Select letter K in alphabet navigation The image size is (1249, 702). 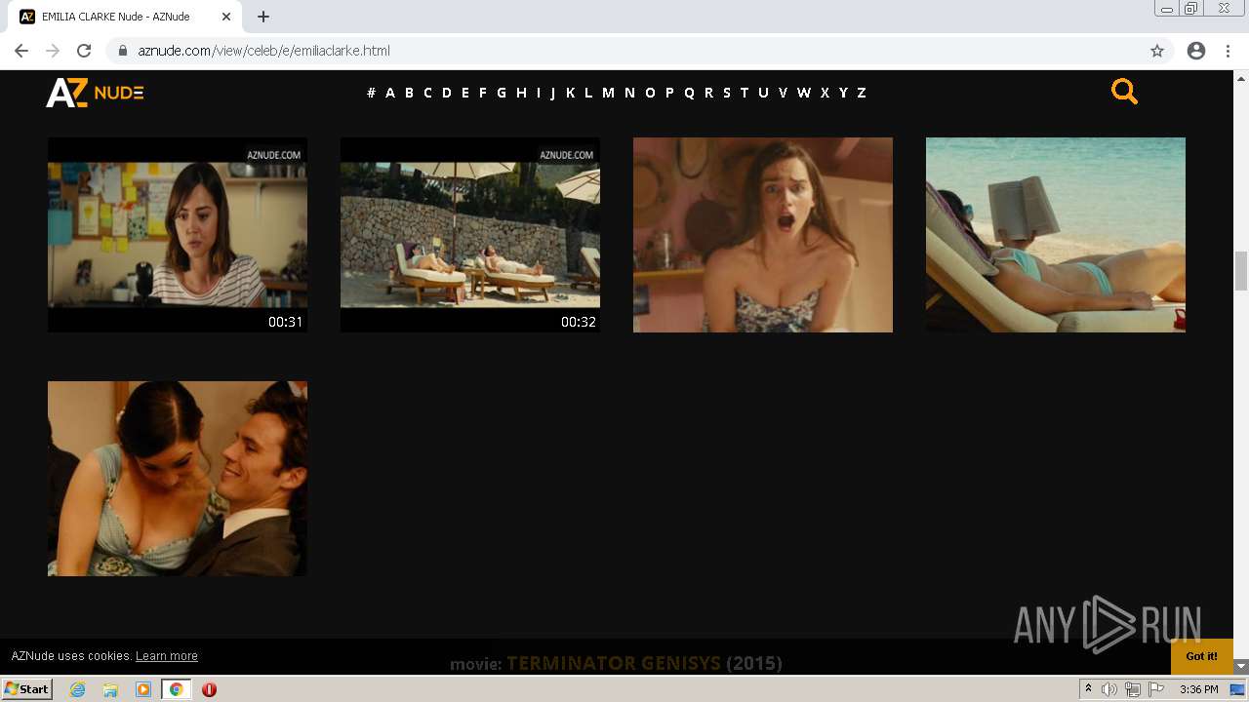pyautogui.click(x=571, y=93)
